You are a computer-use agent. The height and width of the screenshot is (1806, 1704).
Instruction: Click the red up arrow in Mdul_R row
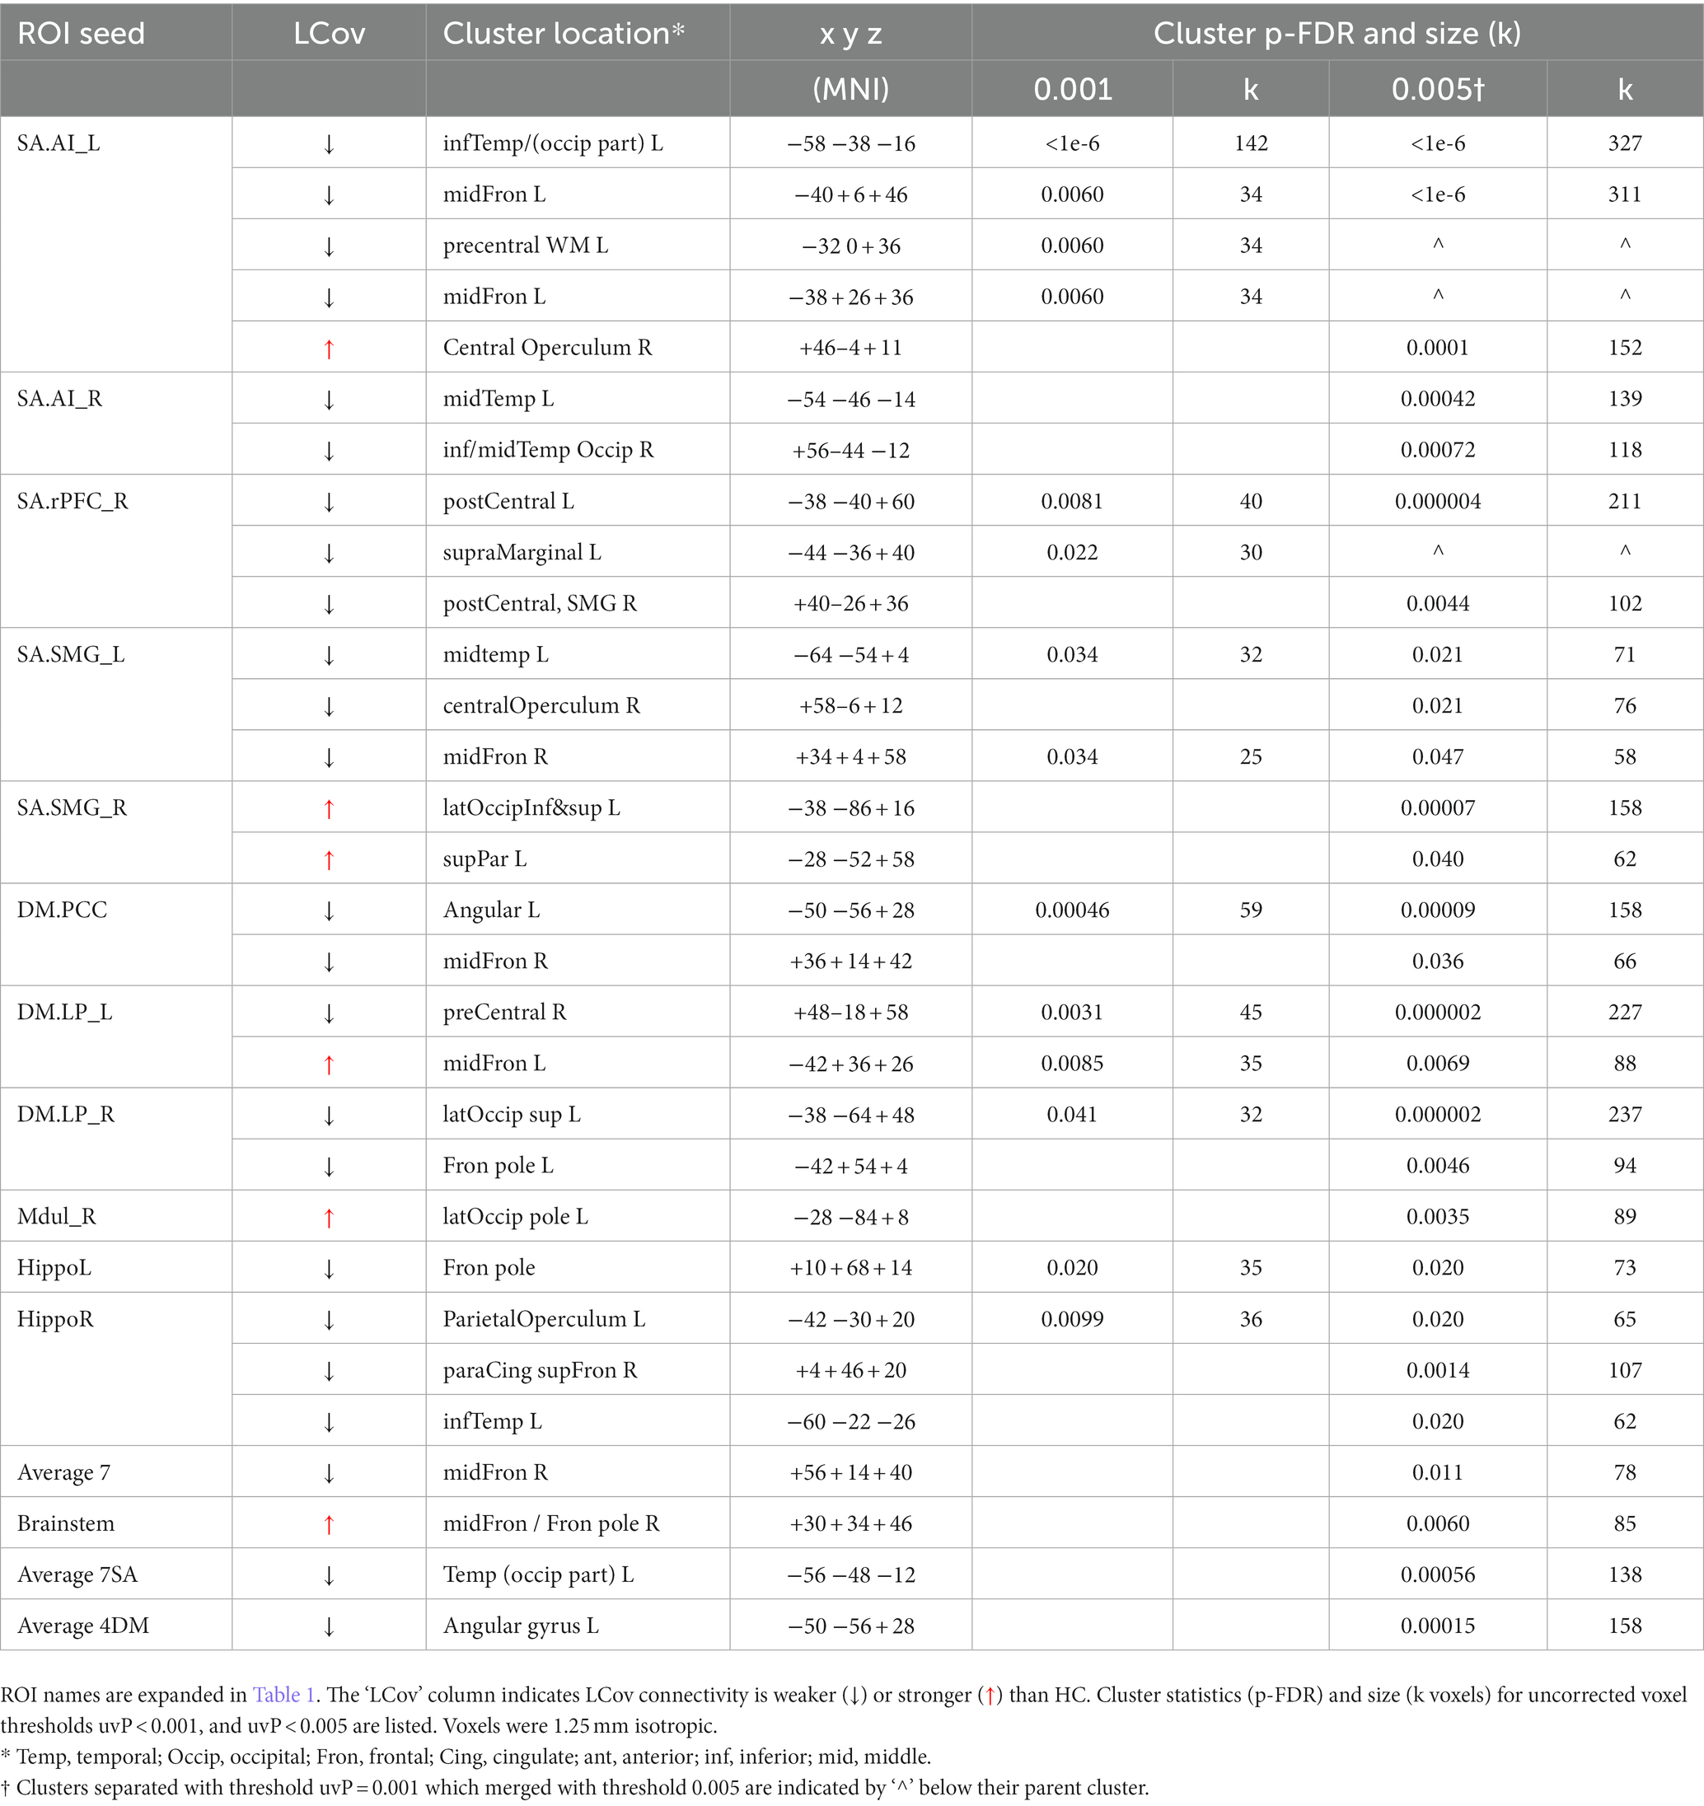329,1218
